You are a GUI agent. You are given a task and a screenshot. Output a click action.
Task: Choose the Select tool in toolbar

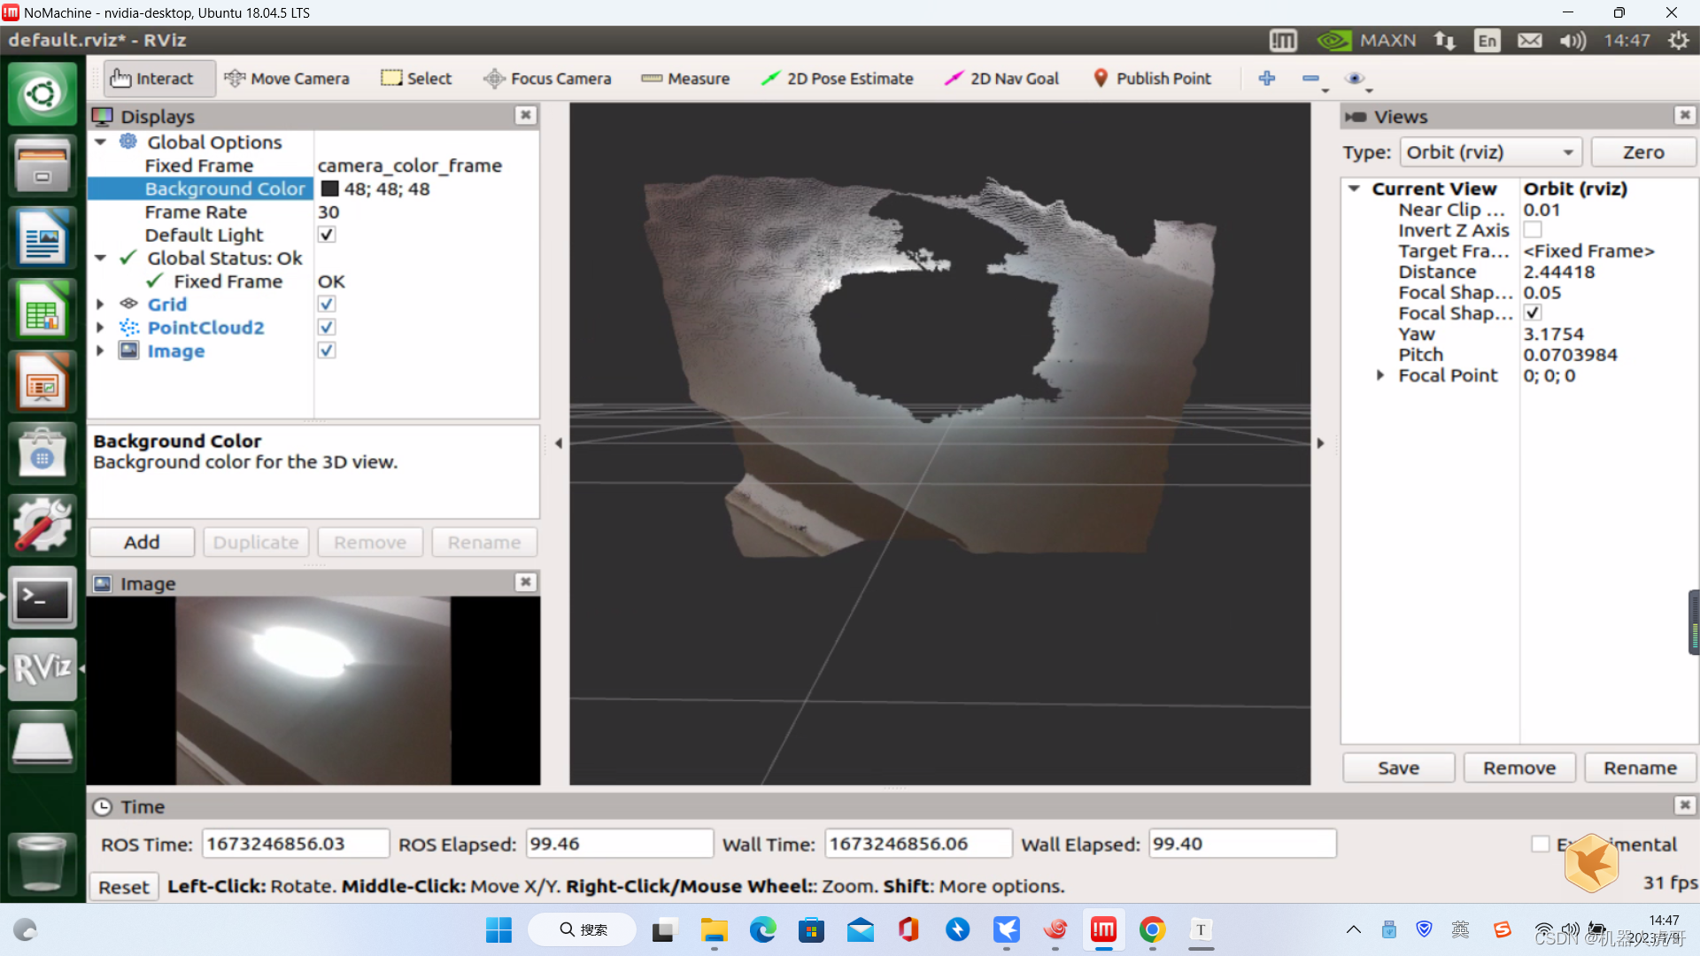pyautogui.click(x=416, y=79)
